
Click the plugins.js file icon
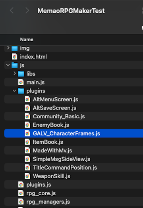coord(21,185)
